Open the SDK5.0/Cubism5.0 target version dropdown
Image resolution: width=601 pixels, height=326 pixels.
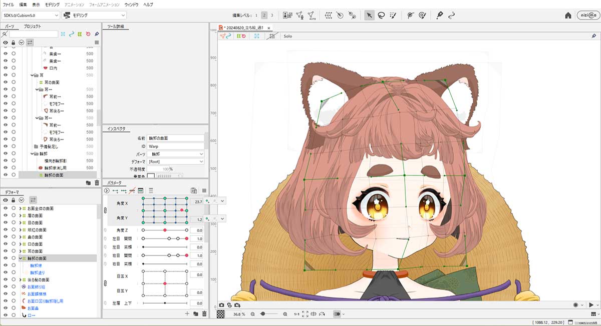(31, 15)
